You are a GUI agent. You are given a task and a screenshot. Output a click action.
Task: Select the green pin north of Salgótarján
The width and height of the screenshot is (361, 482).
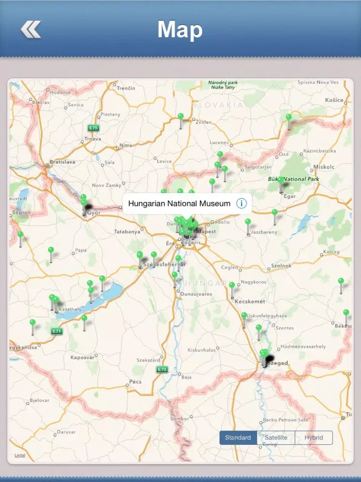[220, 154]
